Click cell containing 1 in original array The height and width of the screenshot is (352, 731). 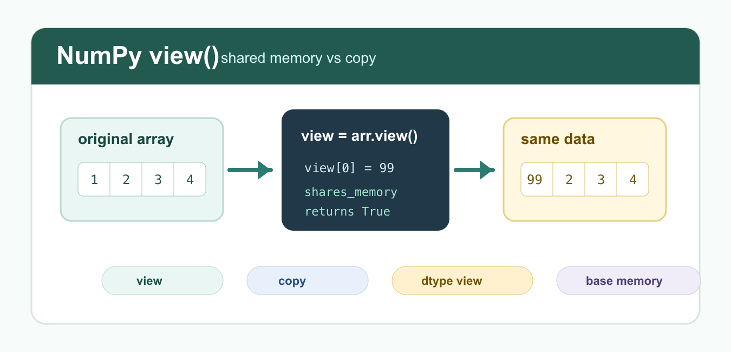pyautogui.click(x=94, y=179)
